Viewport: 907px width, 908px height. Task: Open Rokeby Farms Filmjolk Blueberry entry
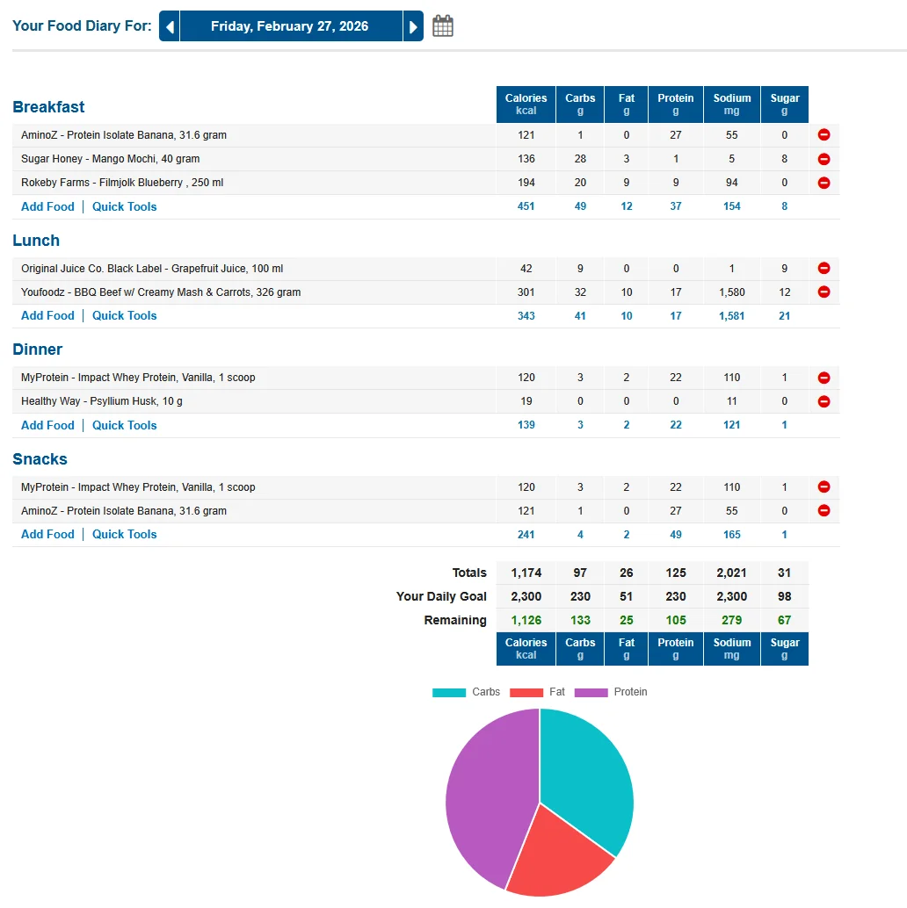(x=121, y=183)
